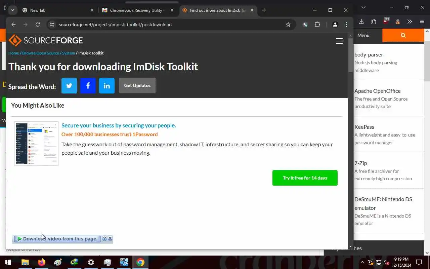
Task: Open the SourceForge hamburger menu
Action: [339, 41]
